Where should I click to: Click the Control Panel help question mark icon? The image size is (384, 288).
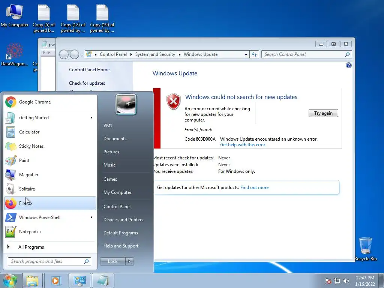[348, 65]
